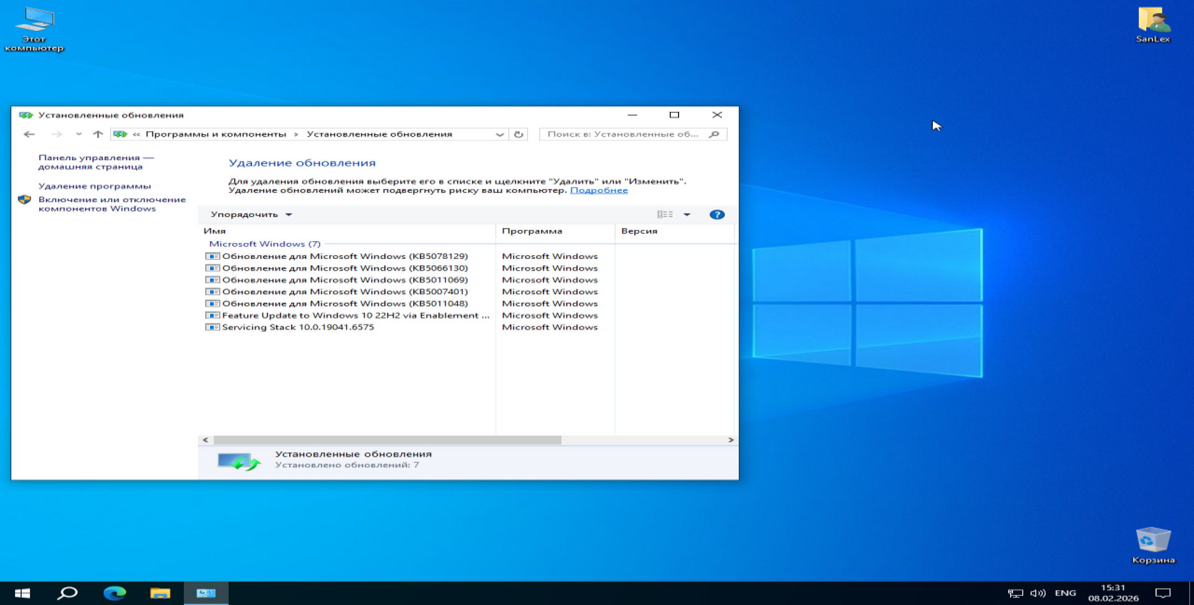Screen dimensions: 1194x605
Task: Open the view options dropdown arrow
Action: click(687, 214)
